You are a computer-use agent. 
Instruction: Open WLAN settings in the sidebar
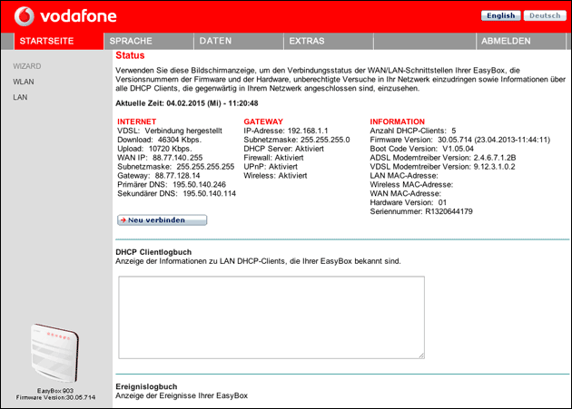pyautogui.click(x=24, y=82)
